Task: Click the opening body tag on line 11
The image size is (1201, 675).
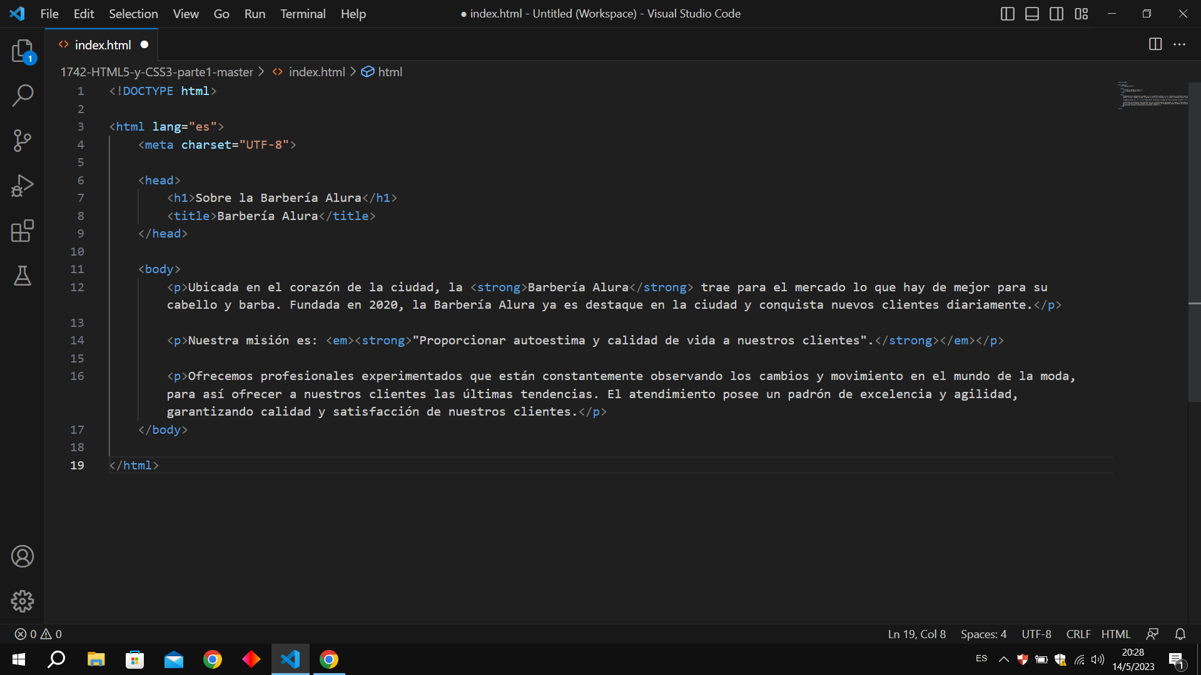Action: (x=160, y=269)
